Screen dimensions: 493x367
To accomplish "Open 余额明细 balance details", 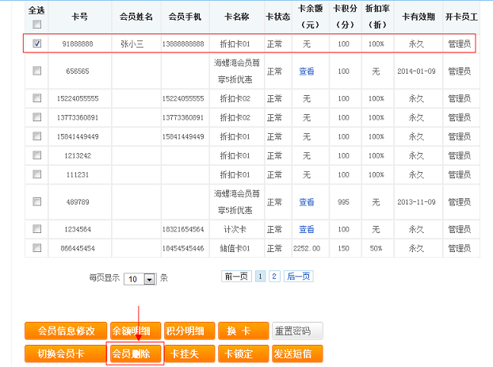I will [x=135, y=331].
